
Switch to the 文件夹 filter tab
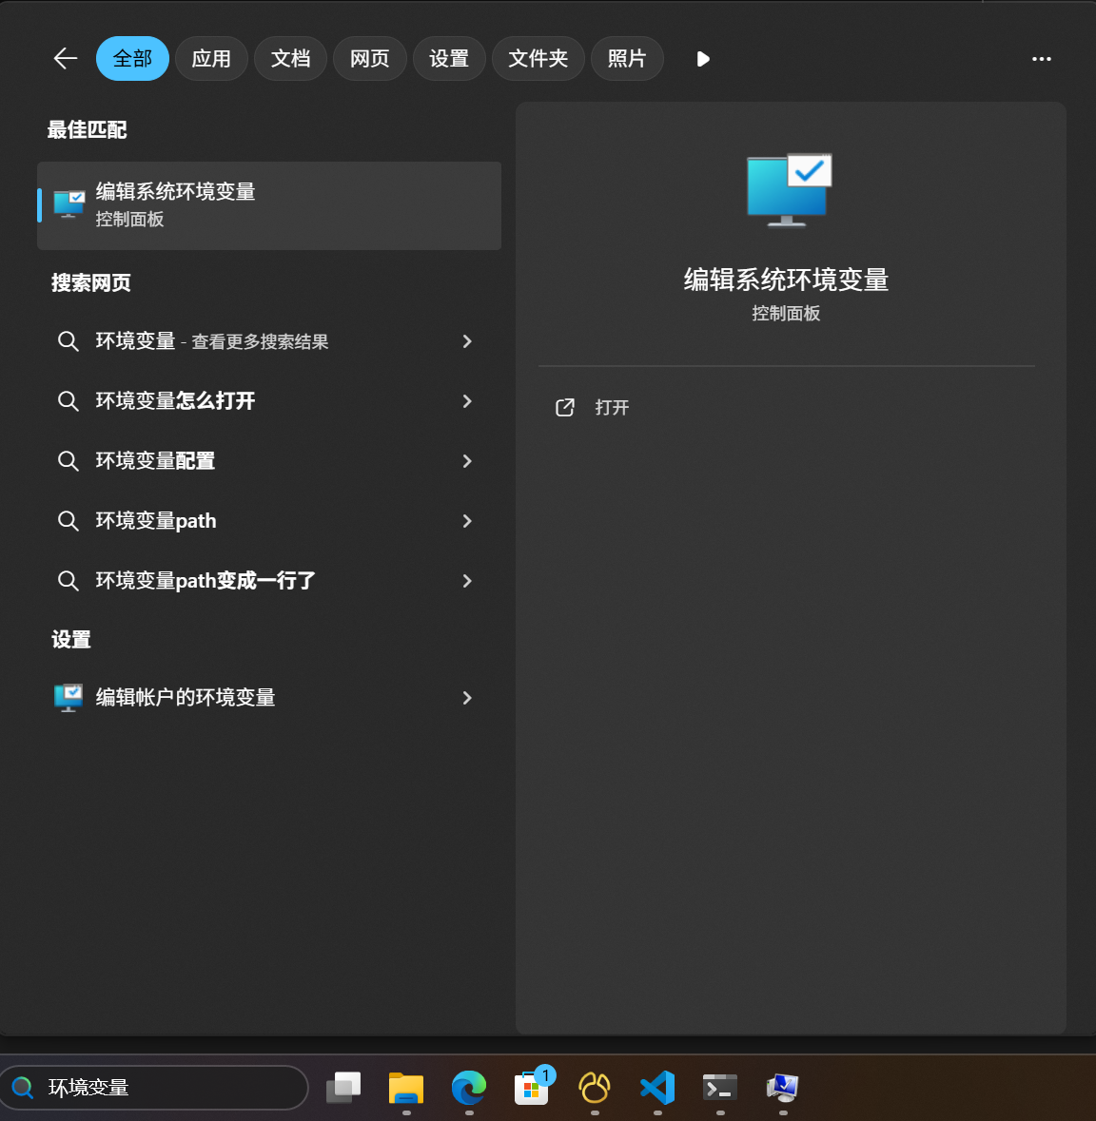coord(538,59)
